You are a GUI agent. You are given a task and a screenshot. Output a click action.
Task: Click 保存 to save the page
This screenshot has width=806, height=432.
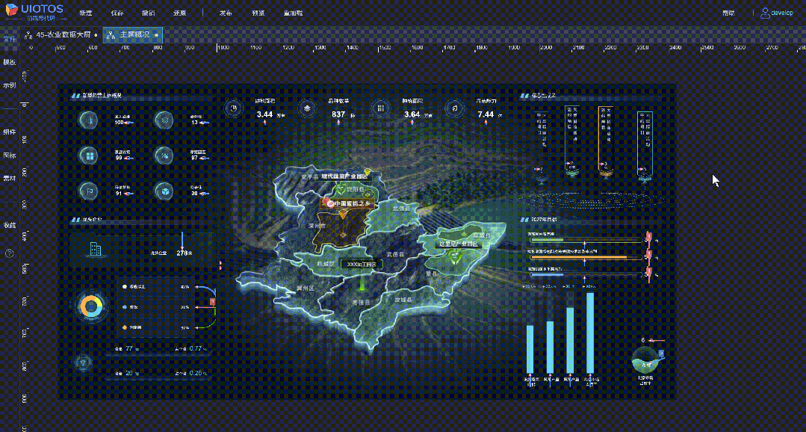(x=117, y=13)
